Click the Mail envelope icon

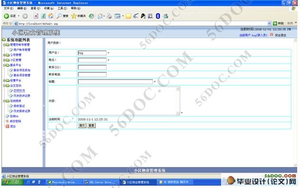[100, 16]
